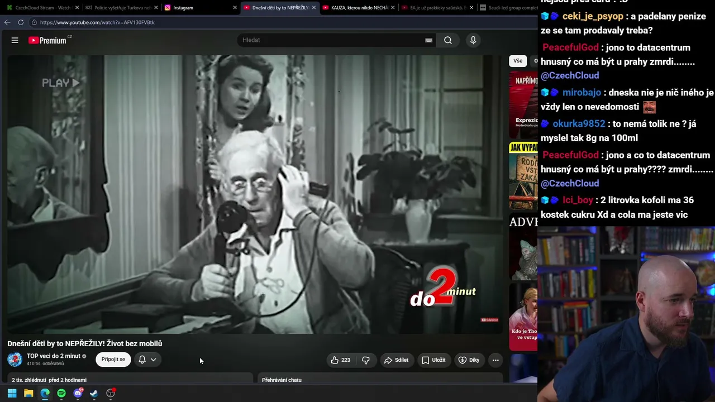715x402 pixels.
Task: Click the search magnifier button
Action: (x=448, y=40)
